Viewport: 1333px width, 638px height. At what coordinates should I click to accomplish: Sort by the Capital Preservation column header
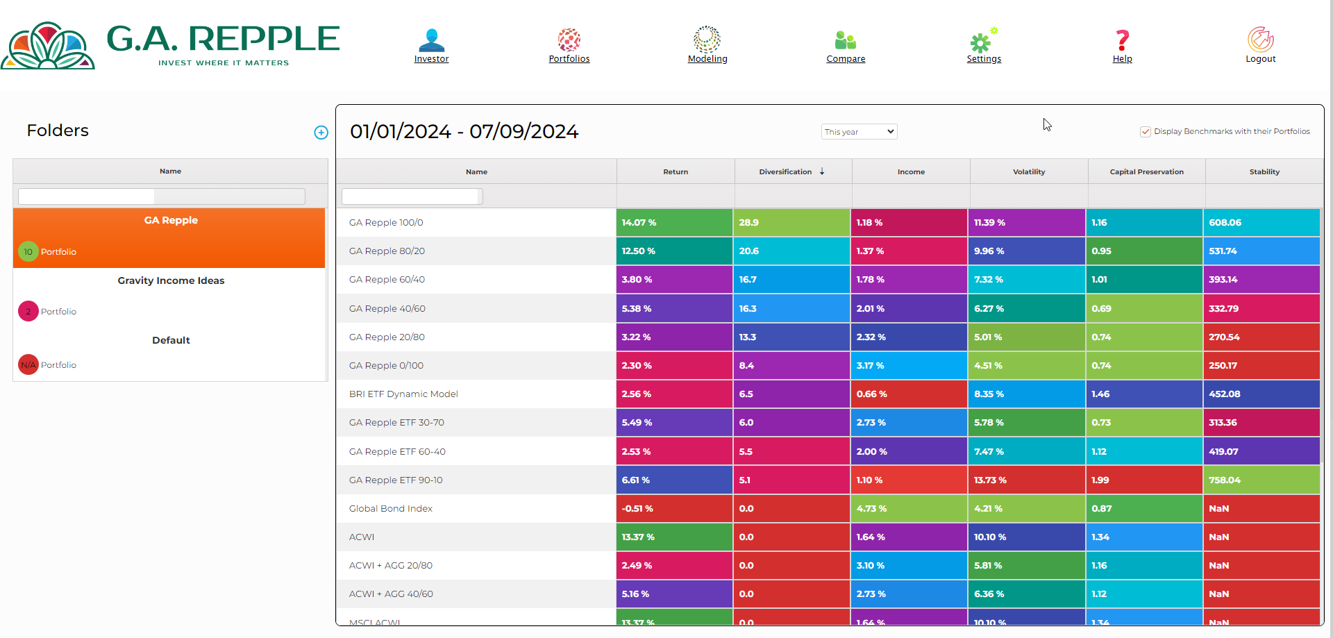[x=1146, y=171]
